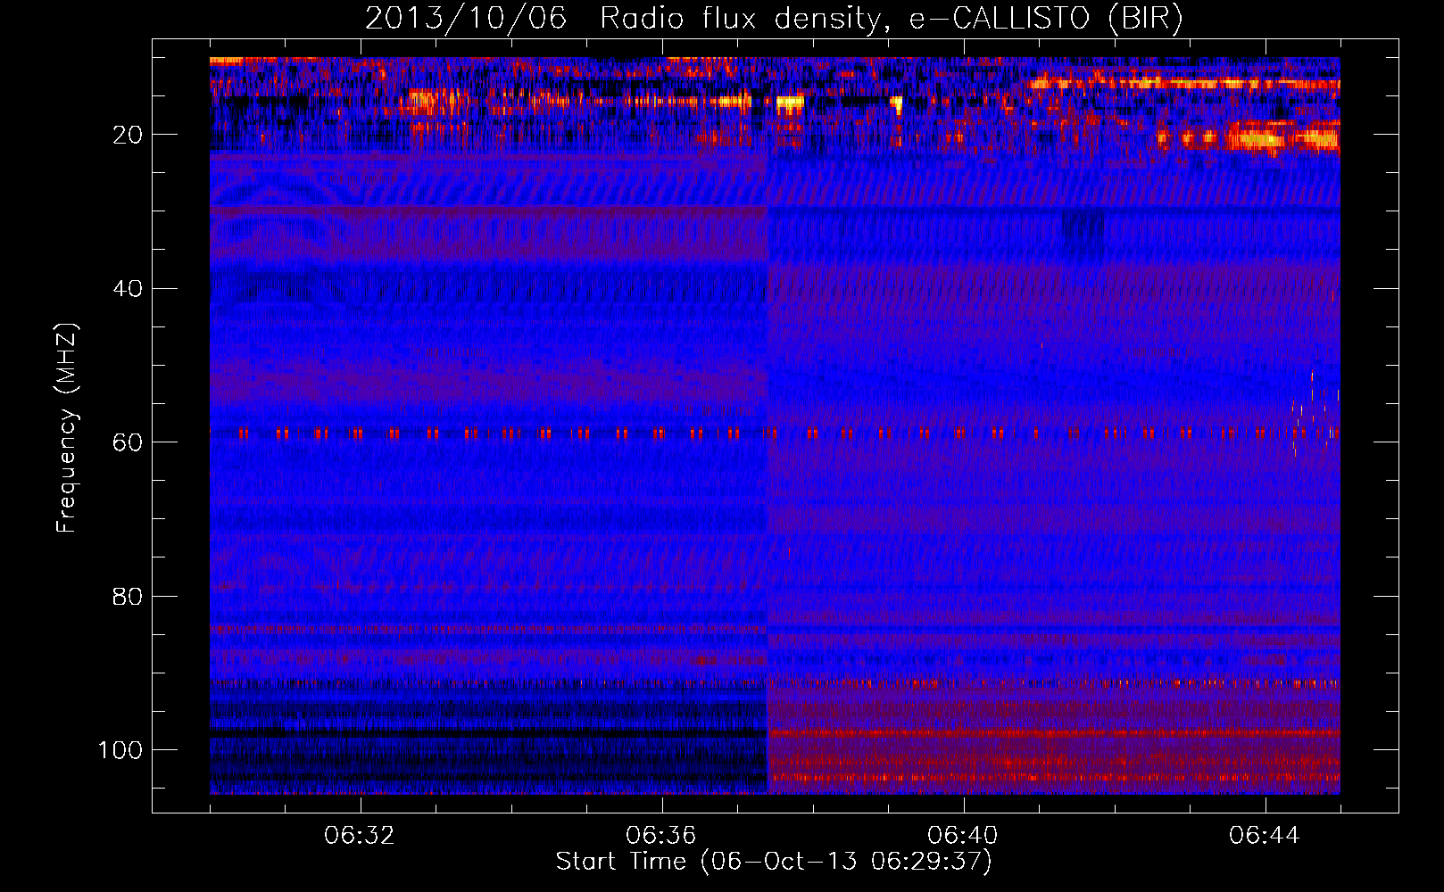Click the '06:32' time tick label
This screenshot has width=1444, height=892.
pos(360,836)
